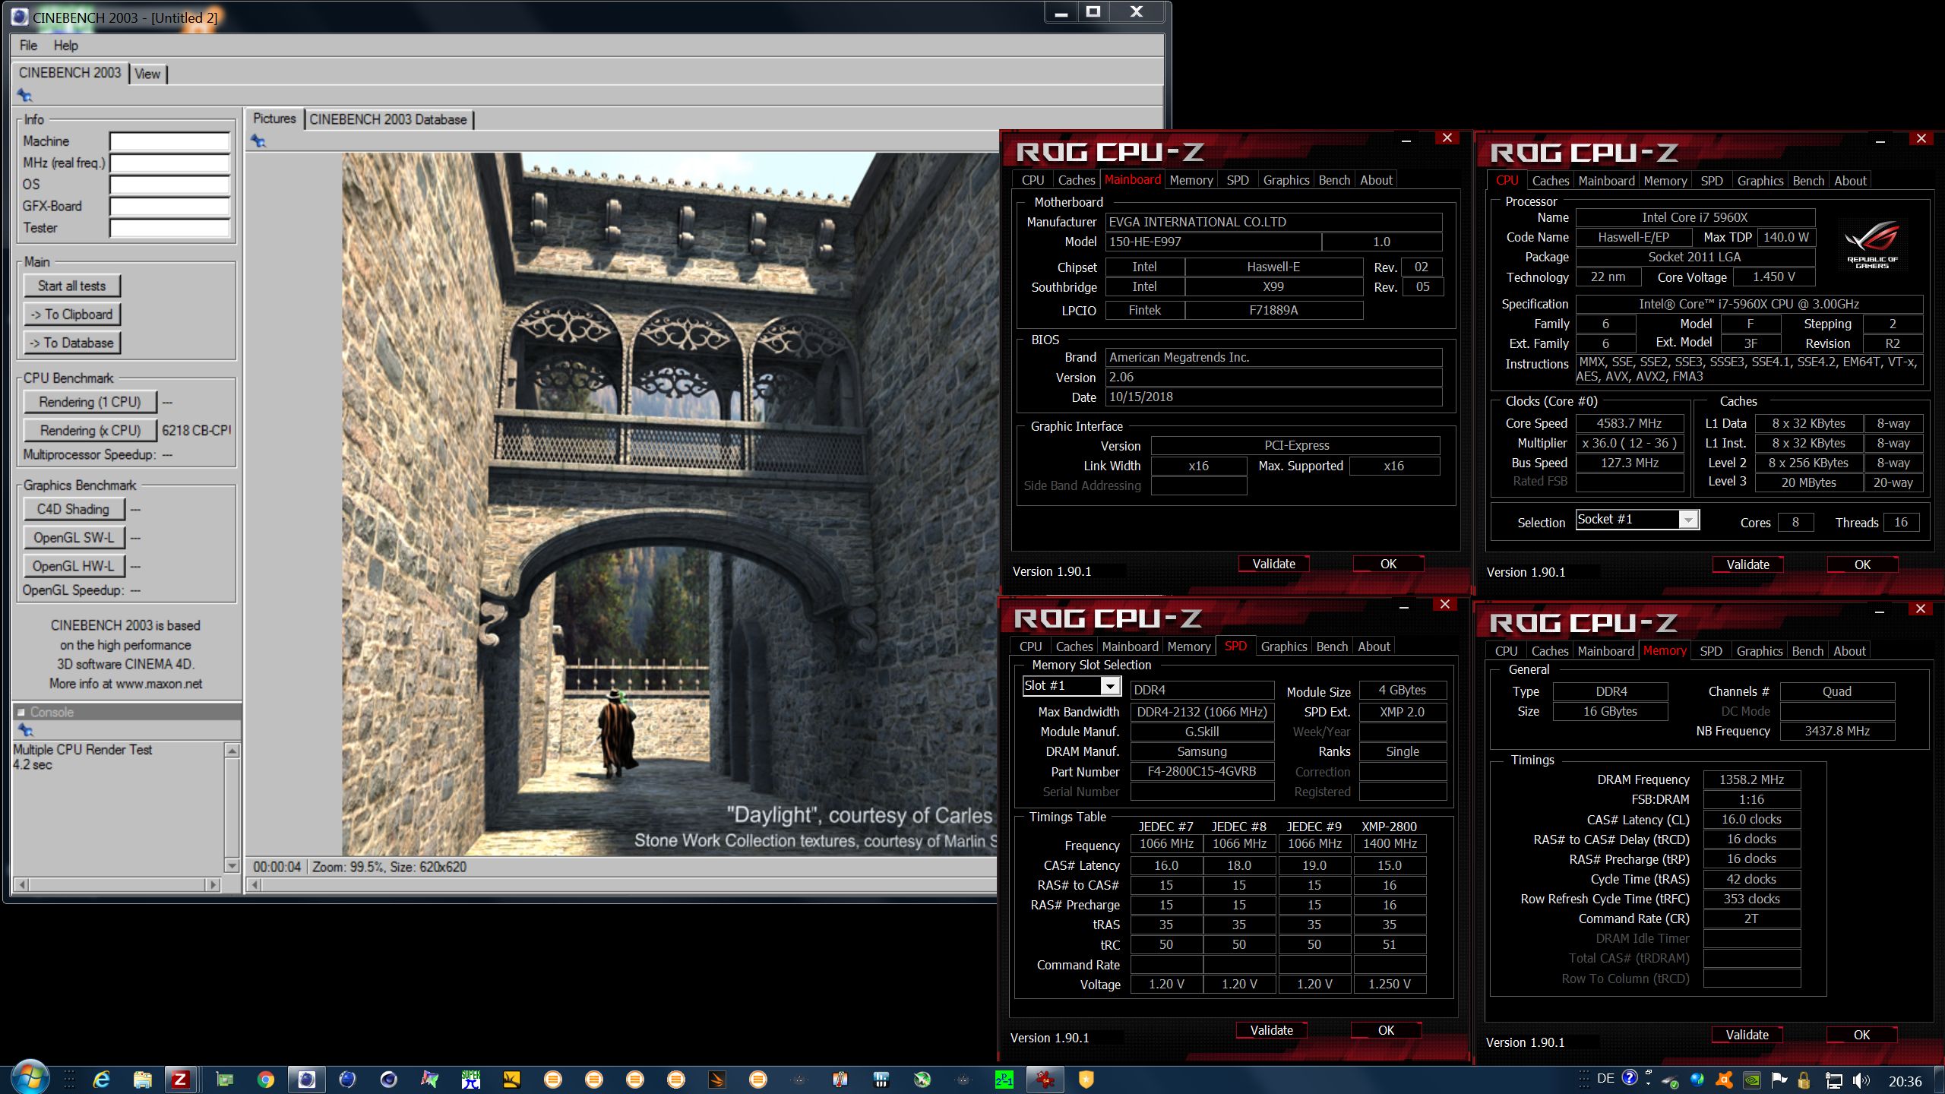Click Start all tests button
The width and height of the screenshot is (1945, 1094).
72,286
